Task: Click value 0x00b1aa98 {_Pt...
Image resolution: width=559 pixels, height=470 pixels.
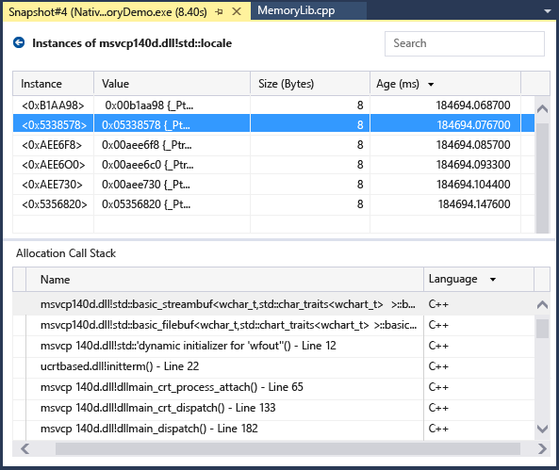Action: [149, 105]
